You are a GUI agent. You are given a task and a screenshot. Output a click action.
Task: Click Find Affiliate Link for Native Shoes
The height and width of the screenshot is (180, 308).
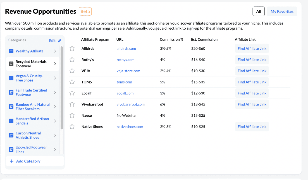(252, 127)
